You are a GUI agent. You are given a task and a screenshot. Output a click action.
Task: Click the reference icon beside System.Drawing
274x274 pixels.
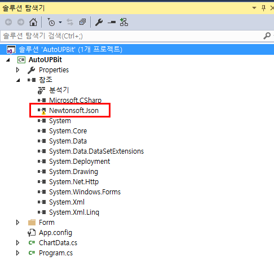tap(42, 172)
